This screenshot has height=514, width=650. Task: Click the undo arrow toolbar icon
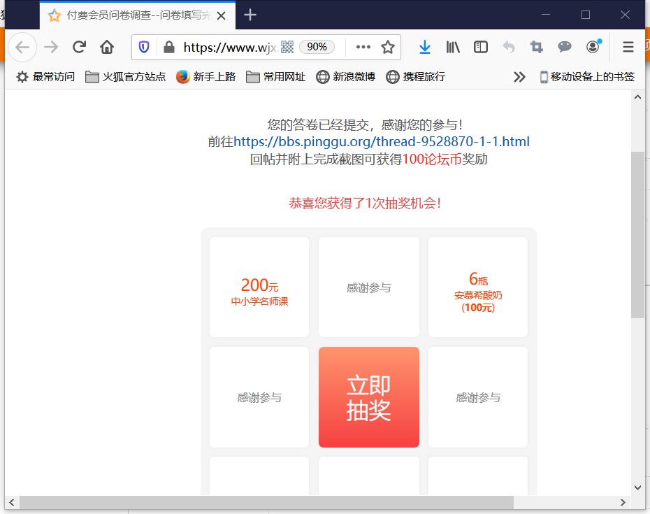point(509,48)
